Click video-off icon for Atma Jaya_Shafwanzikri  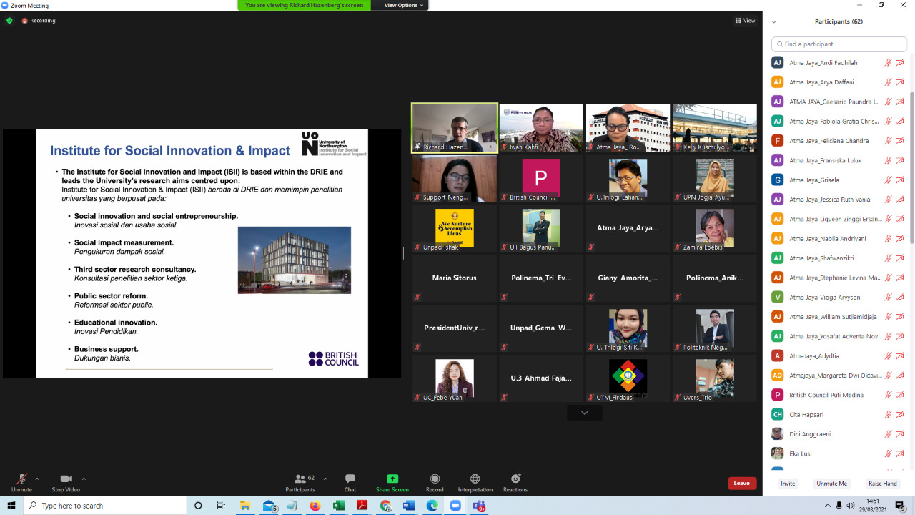pos(900,258)
